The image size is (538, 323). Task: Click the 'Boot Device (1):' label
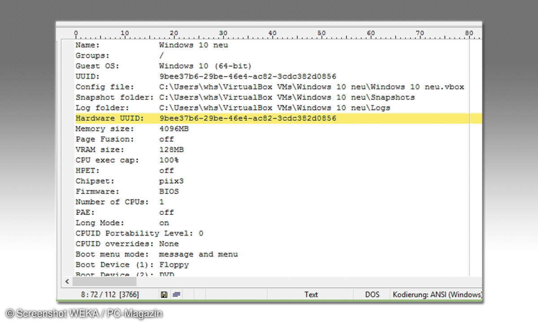pos(114,265)
